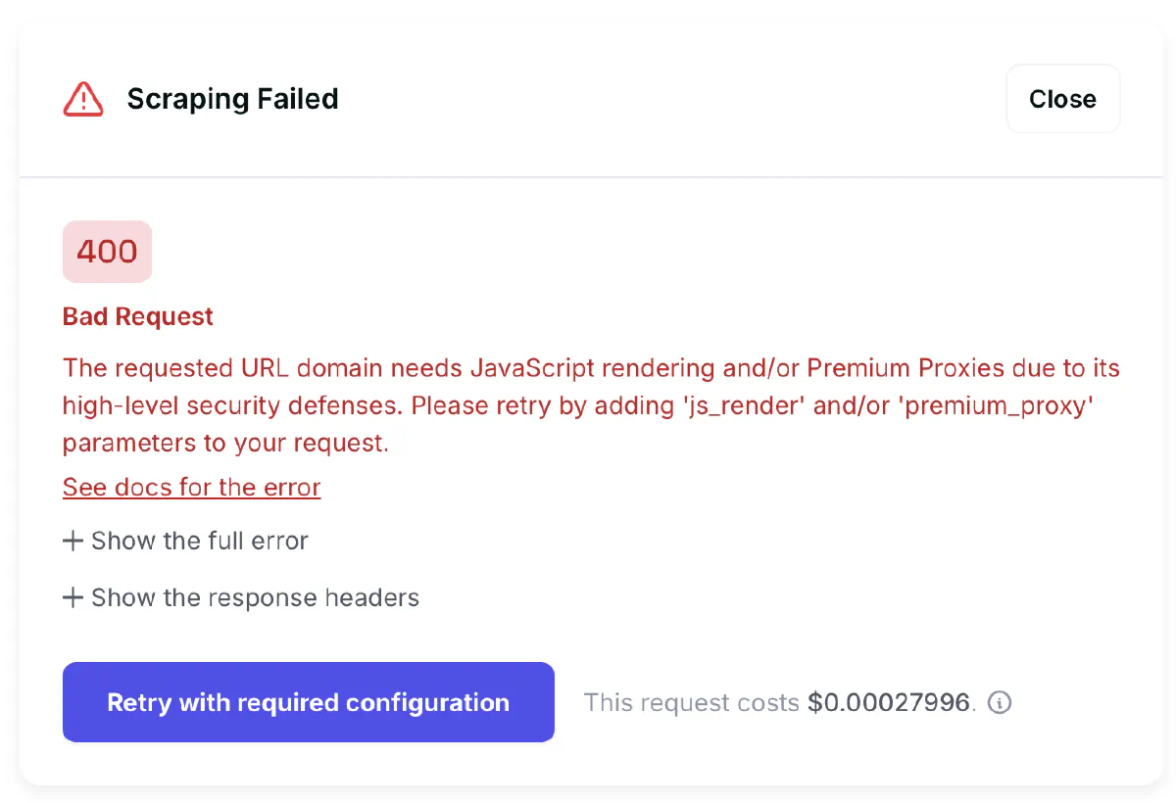Select the exclamation mark inside the alert icon
The width and height of the screenshot is (1176, 803).
tap(82, 101)
